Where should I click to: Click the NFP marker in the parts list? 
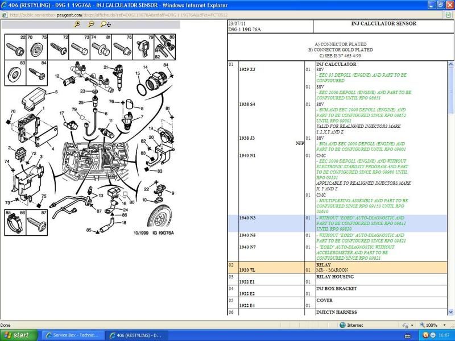300,143
